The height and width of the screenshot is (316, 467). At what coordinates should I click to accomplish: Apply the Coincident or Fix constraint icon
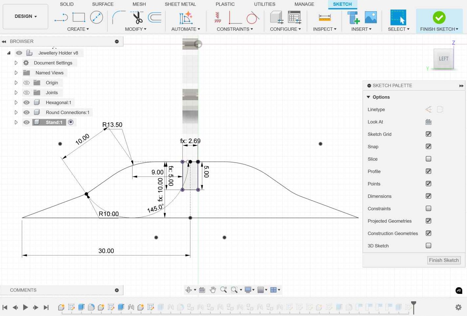click(x=218, y=17)
